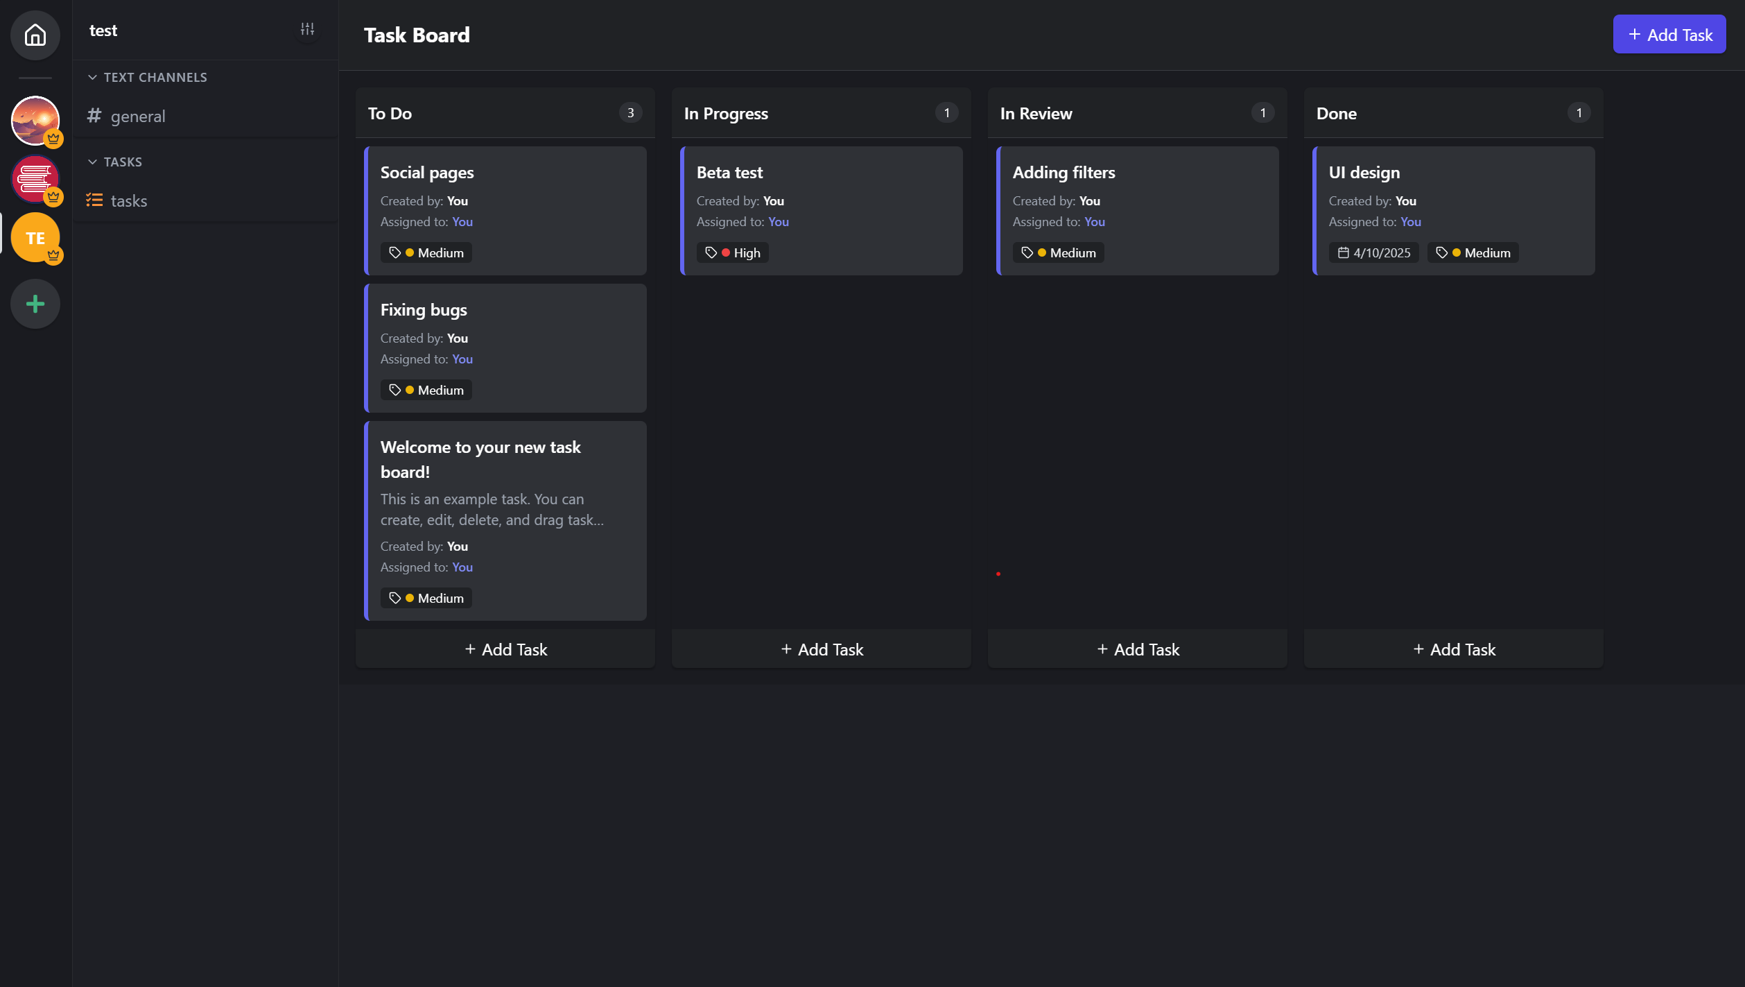Image resolution: width=1745 pixels, height=987 pixels.
Task: Add Task under the Done column
Action: [1453, 649]
